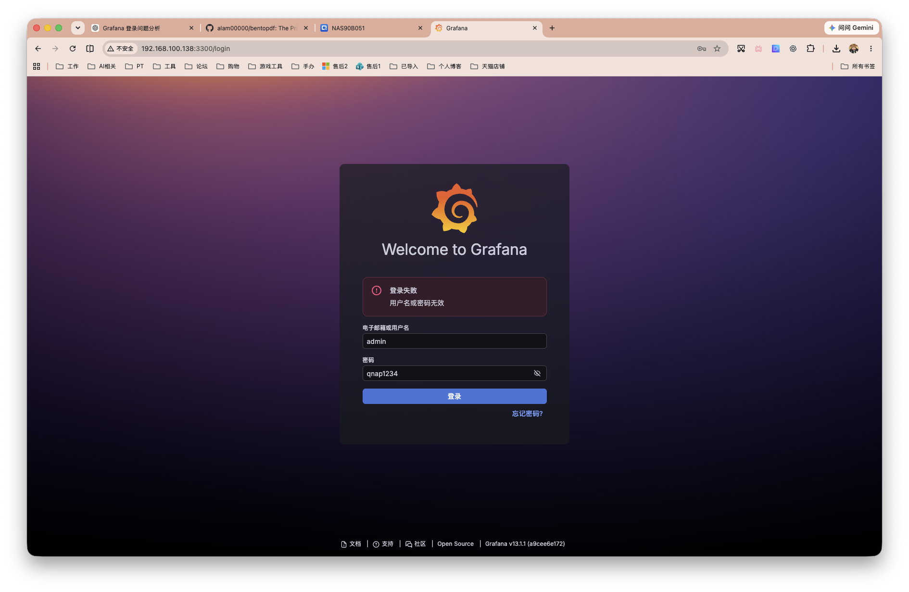
Task: Open the saved password key icon
Action: [702, 49]
